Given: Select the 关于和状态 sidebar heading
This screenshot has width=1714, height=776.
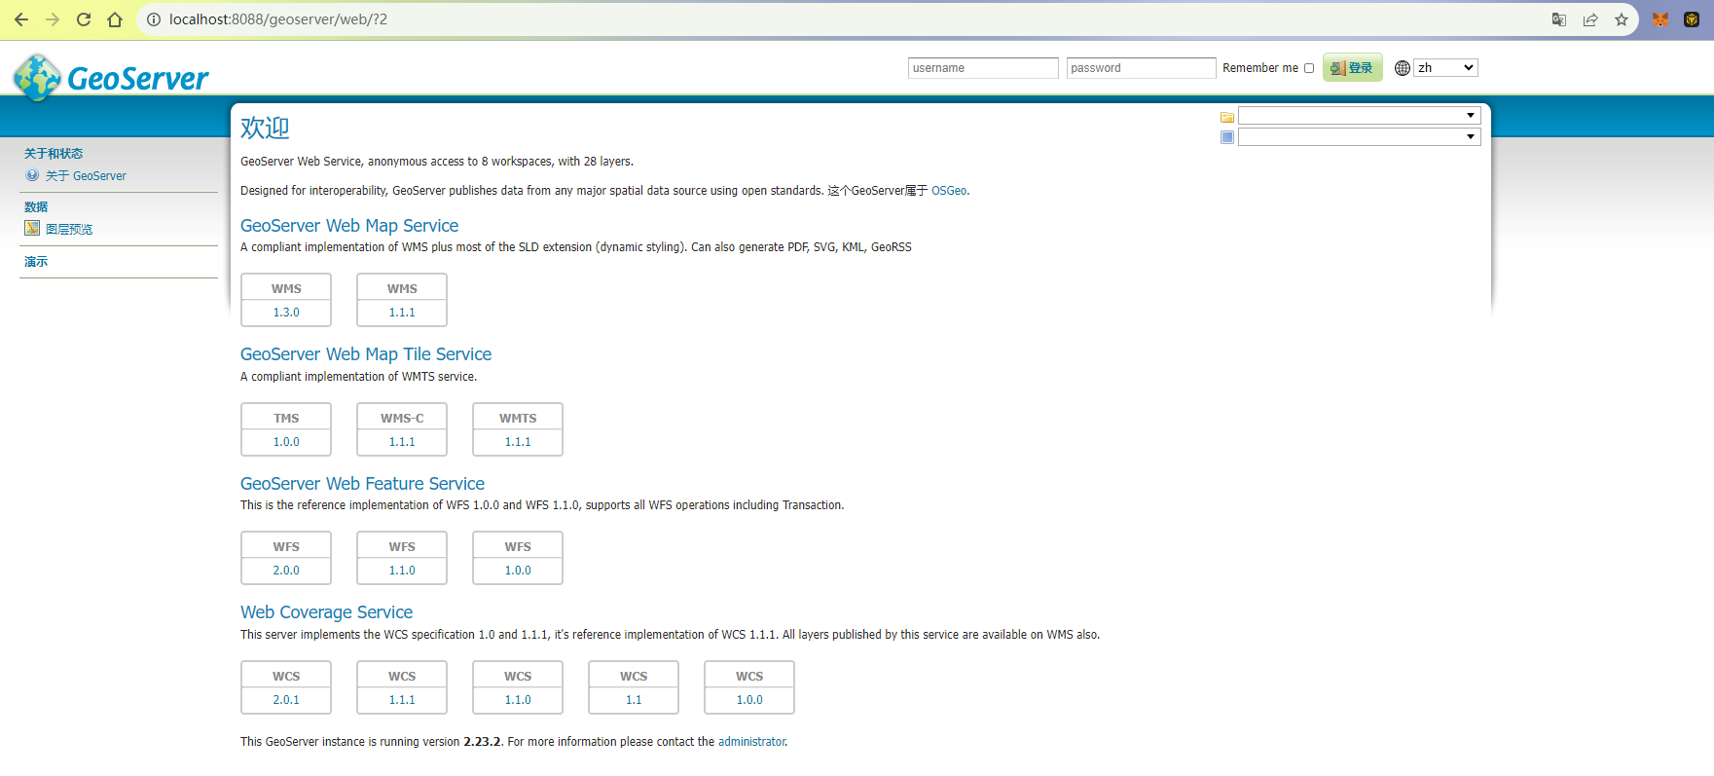Looking at the screenshot, I should (x=54, y=154).
